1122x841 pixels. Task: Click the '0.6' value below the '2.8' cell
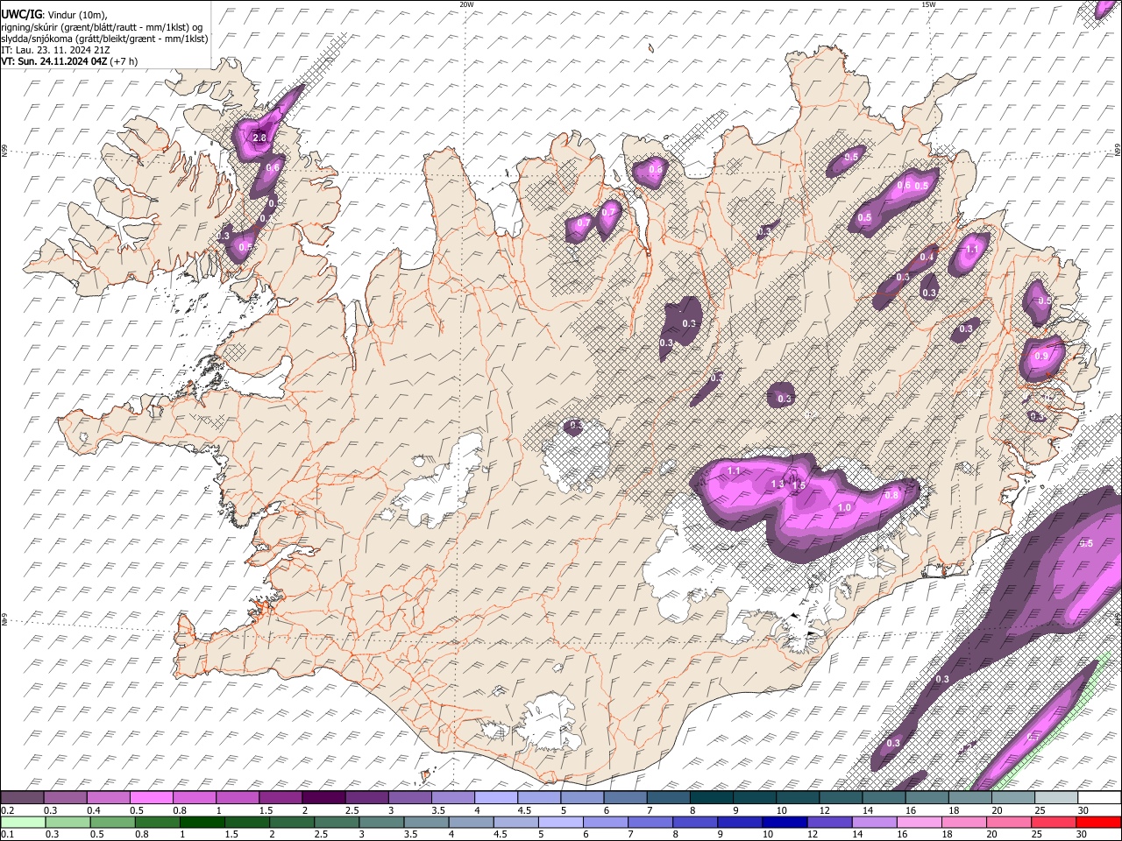tap(273, 168)
